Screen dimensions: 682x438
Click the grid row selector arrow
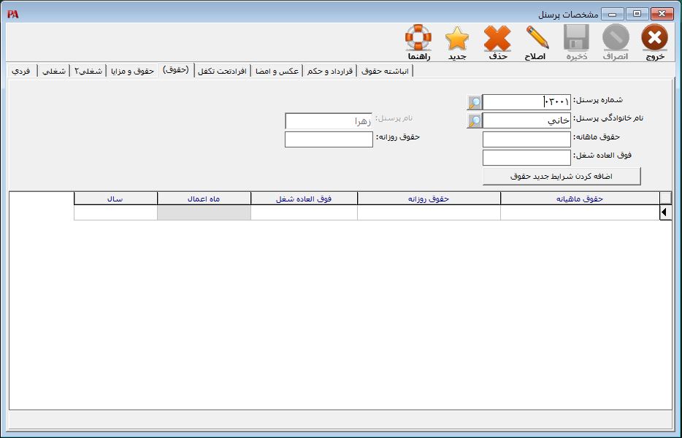click(664, 212)
